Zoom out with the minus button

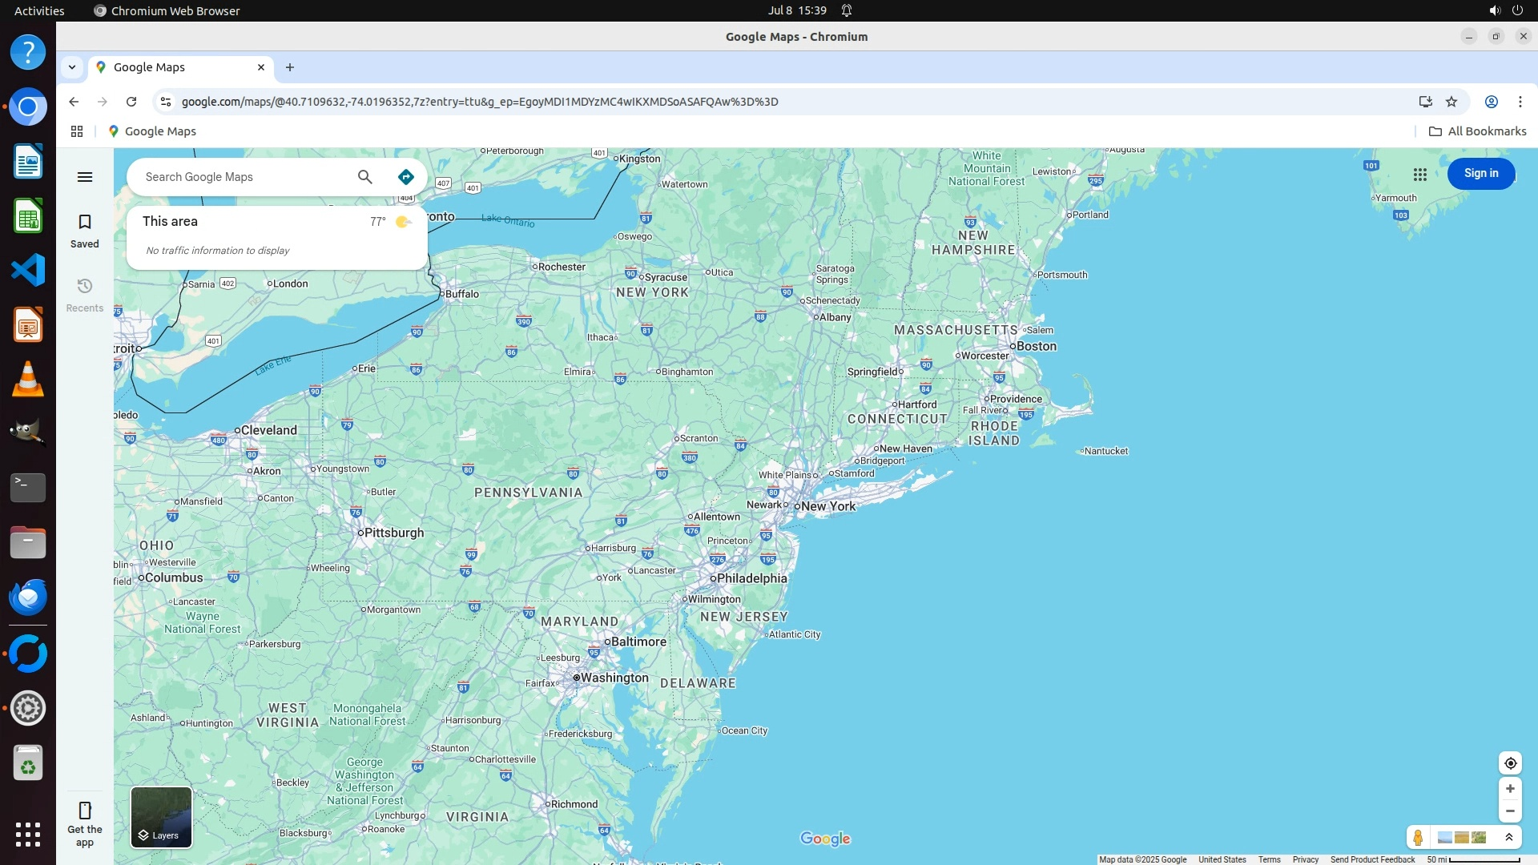click(x=1510, y=811)
